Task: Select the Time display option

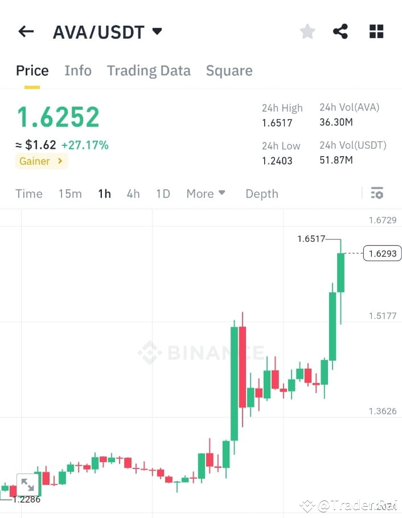Action: (28, 193)
